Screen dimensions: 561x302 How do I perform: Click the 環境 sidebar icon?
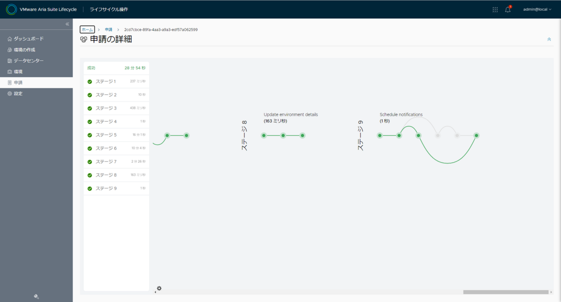click(x=10, y=72)
